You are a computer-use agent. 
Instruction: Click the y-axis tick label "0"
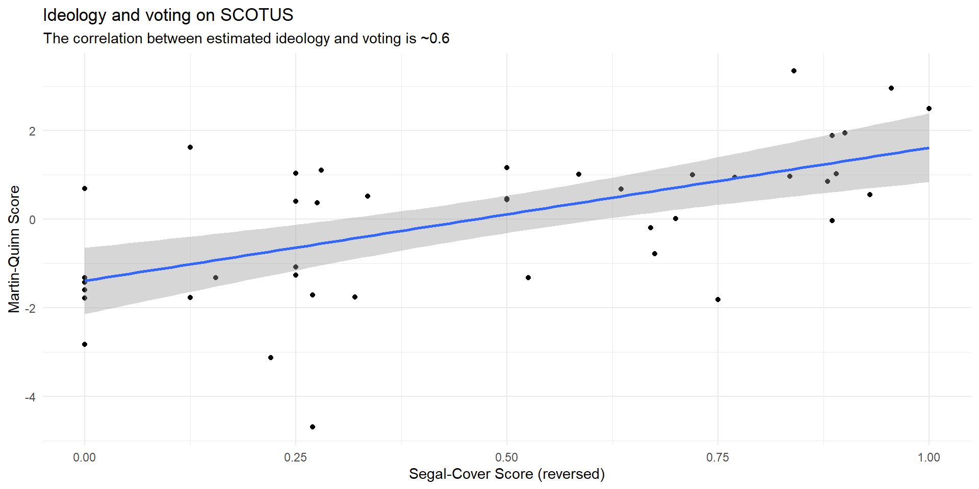(x=33, y=220)
